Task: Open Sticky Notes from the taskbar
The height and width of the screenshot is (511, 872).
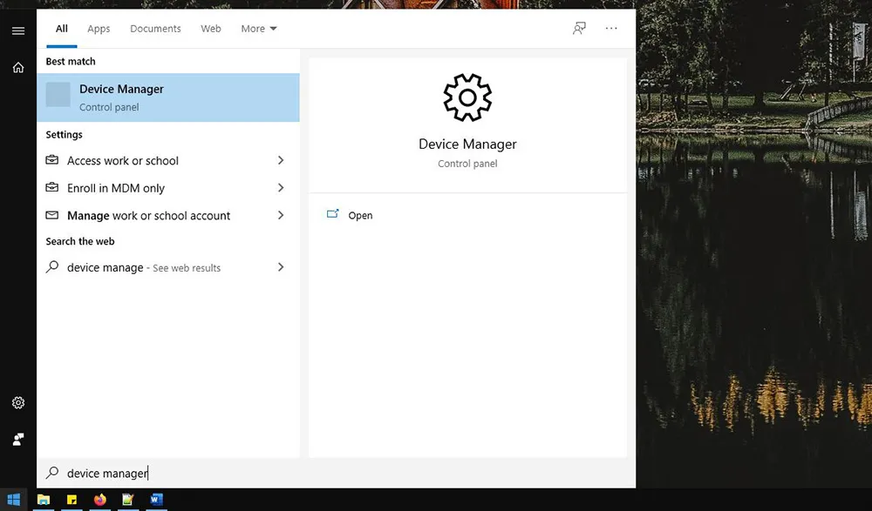Action: click(x=72, y=500)
